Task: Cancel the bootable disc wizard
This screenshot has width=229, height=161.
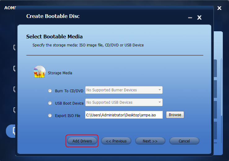Action: (x=184, y=141)
